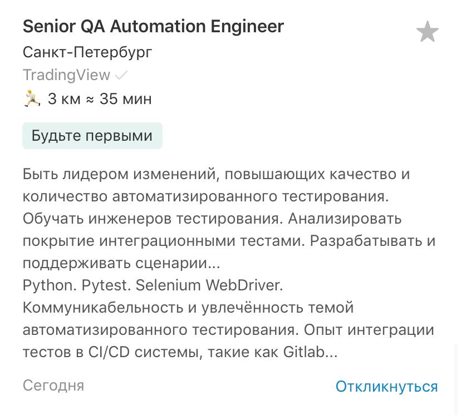Open TradingView company page
The height and width of the screenshot is (415, 461).
pyautogui.click(x=66, y=75)
